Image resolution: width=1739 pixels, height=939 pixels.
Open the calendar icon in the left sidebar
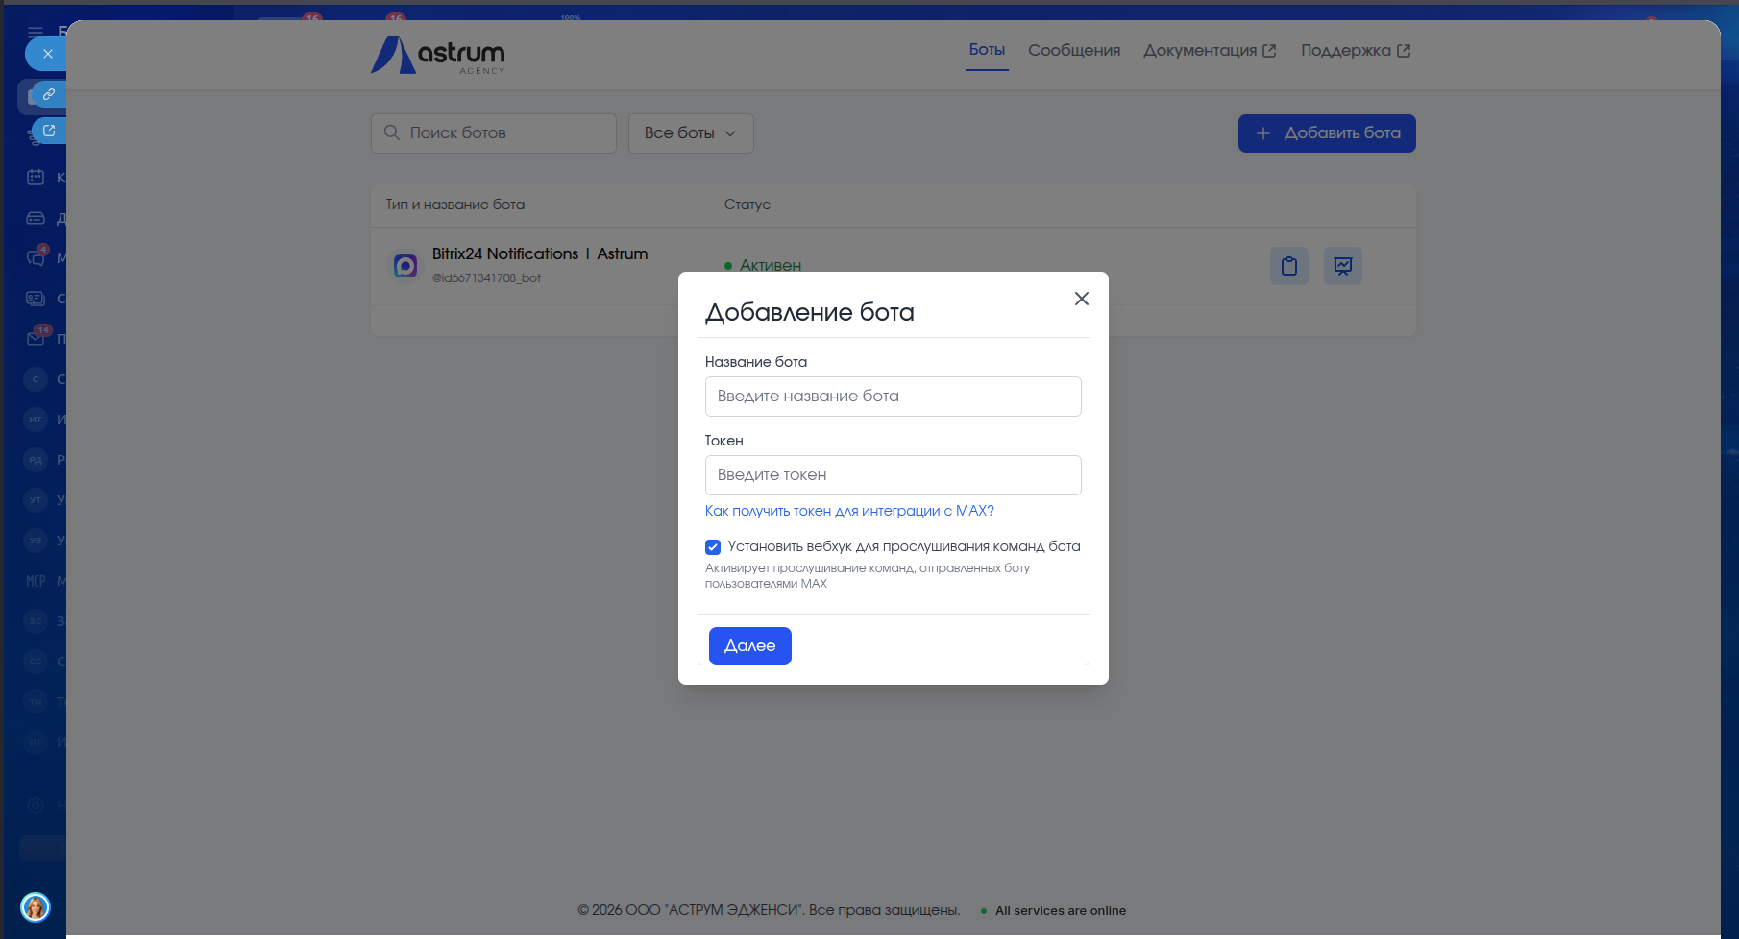(x=36, y=178)
